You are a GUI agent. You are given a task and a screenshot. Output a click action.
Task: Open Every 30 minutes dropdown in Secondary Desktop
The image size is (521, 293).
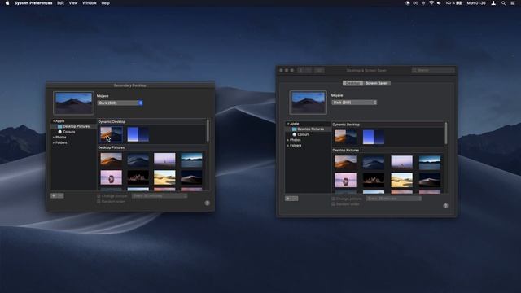(x=160, y=196)
